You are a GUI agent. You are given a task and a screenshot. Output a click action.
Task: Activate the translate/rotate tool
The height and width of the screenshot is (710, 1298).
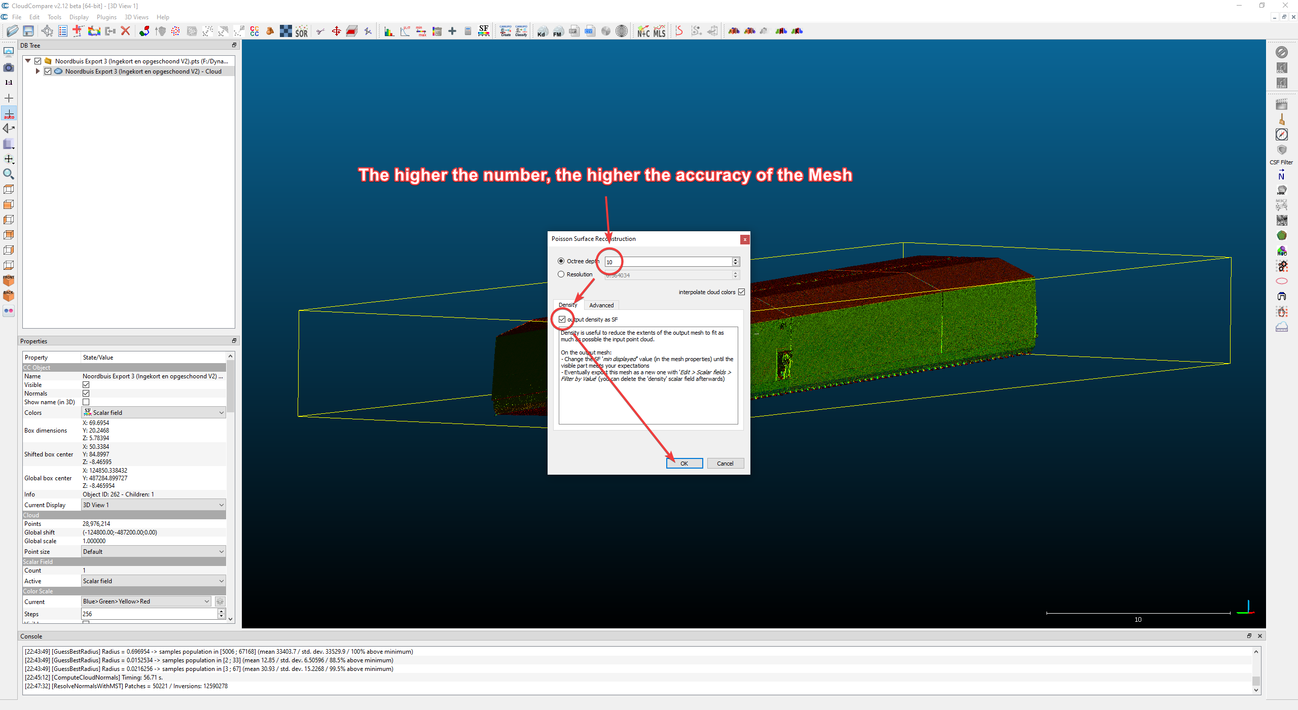(x=336, y=31)
